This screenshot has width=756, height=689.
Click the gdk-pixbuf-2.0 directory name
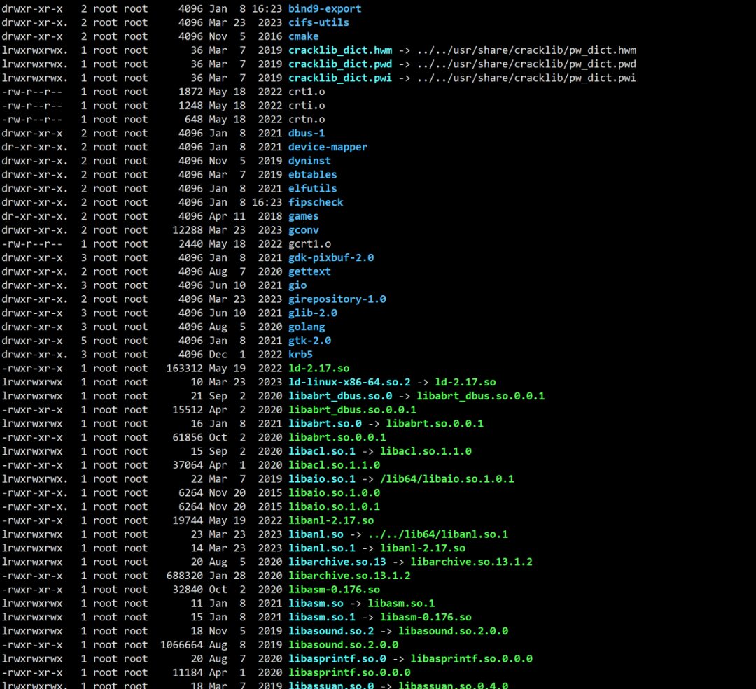[330, 258]
